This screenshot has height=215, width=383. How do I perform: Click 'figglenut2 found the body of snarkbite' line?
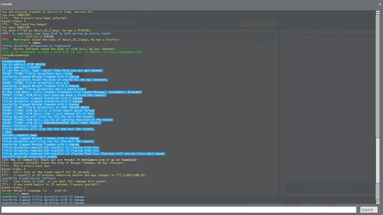coord(55,80)
